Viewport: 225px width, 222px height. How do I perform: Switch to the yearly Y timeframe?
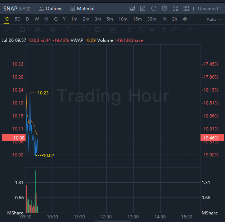click(64, 19)
